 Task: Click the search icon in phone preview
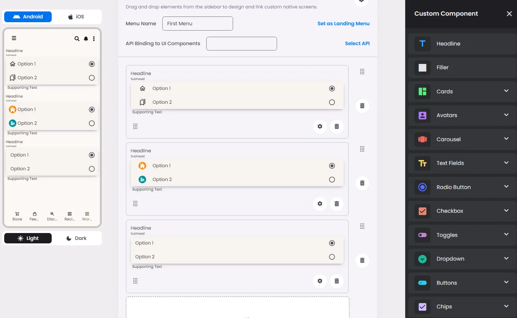click(77, 39)
